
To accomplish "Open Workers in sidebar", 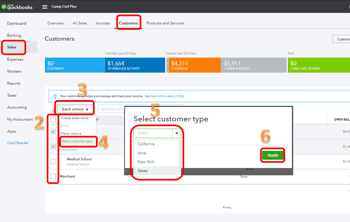I will tap(14, 71).
